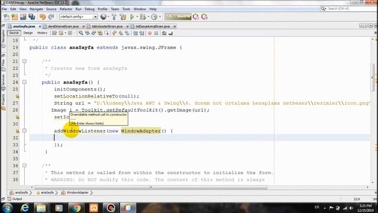Run the project with green play icon
Image resolution: width=378 pixels, height=213 pixels.
tap(132, 17)
